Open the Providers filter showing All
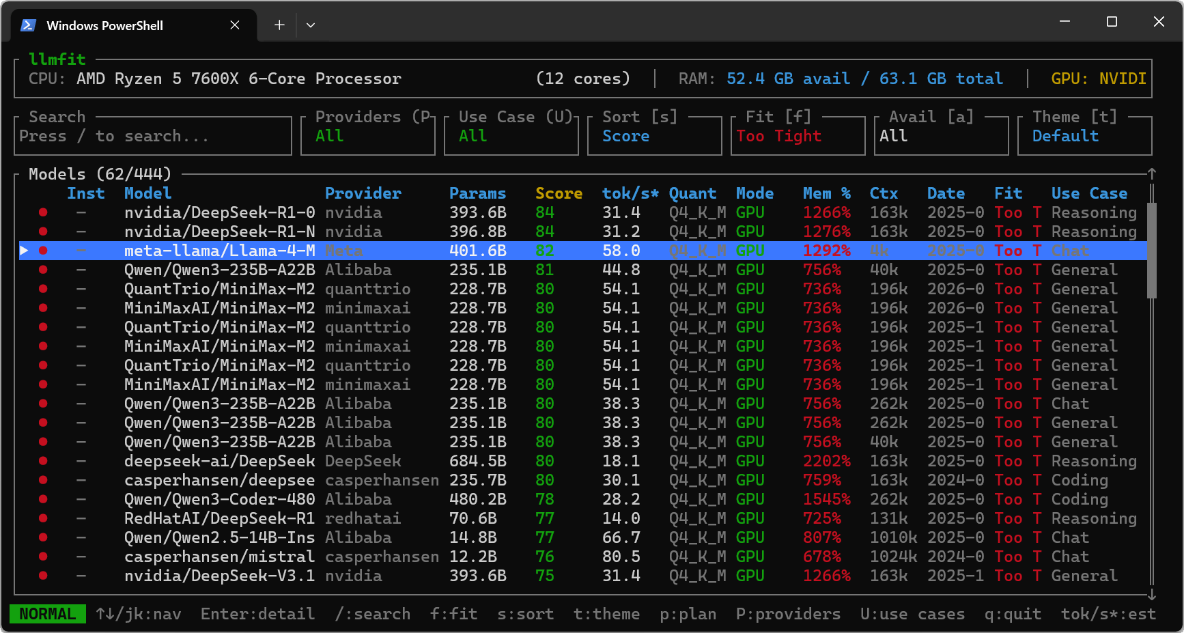The image size is (1184, 633). pos(367,136)
